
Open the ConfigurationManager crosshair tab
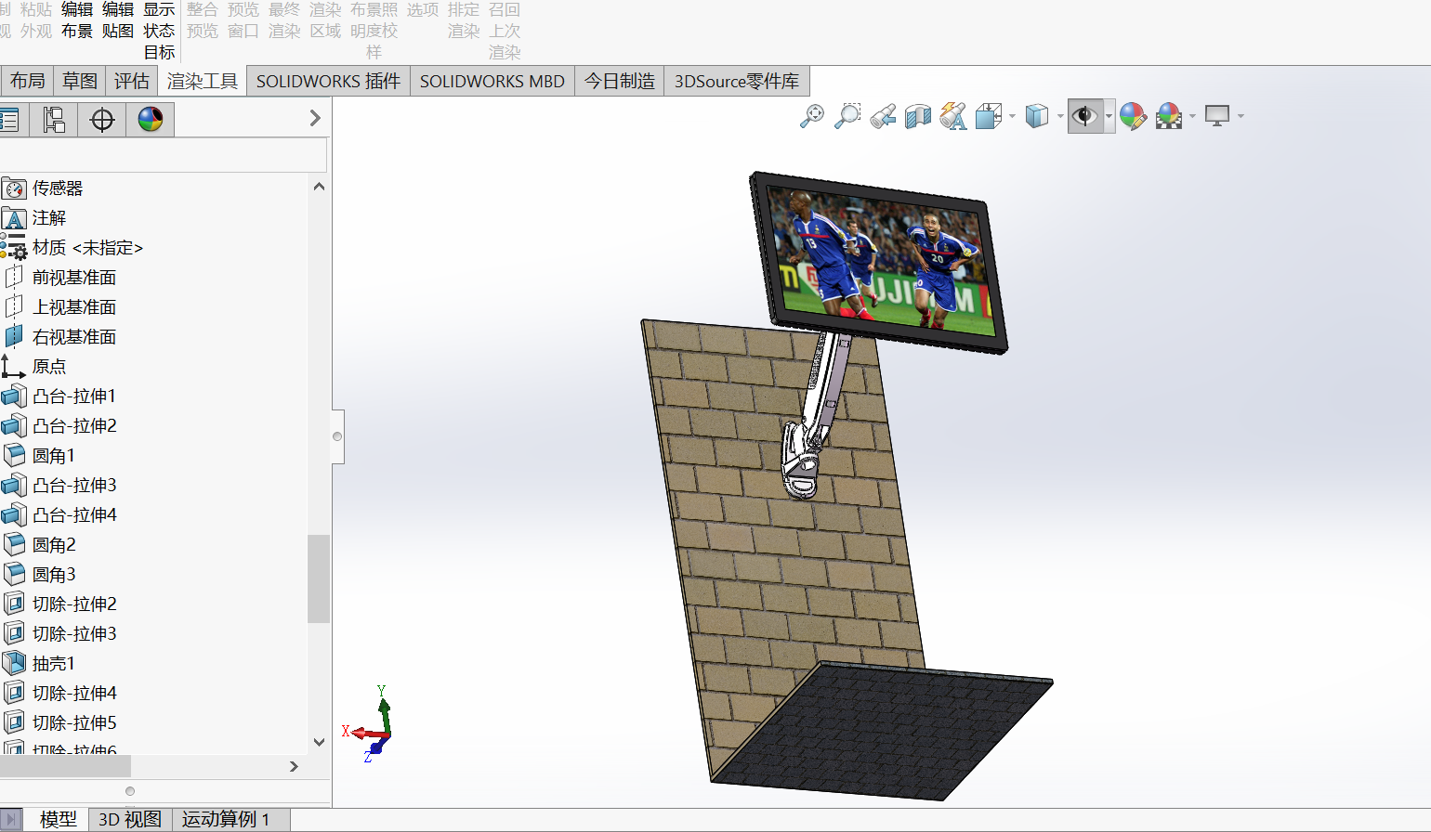(x=102, y=119)
